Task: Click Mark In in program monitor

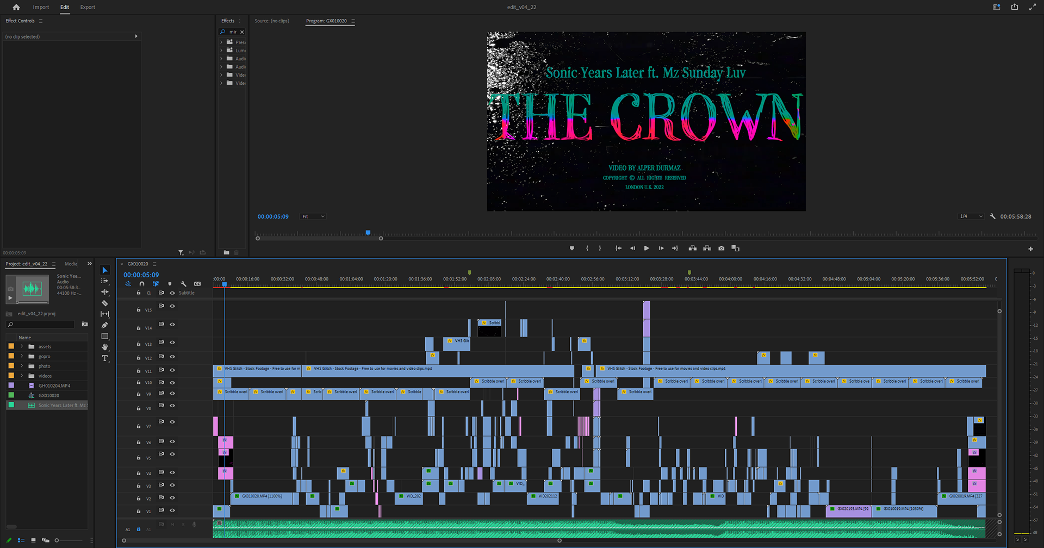Action: coord(587,248)
